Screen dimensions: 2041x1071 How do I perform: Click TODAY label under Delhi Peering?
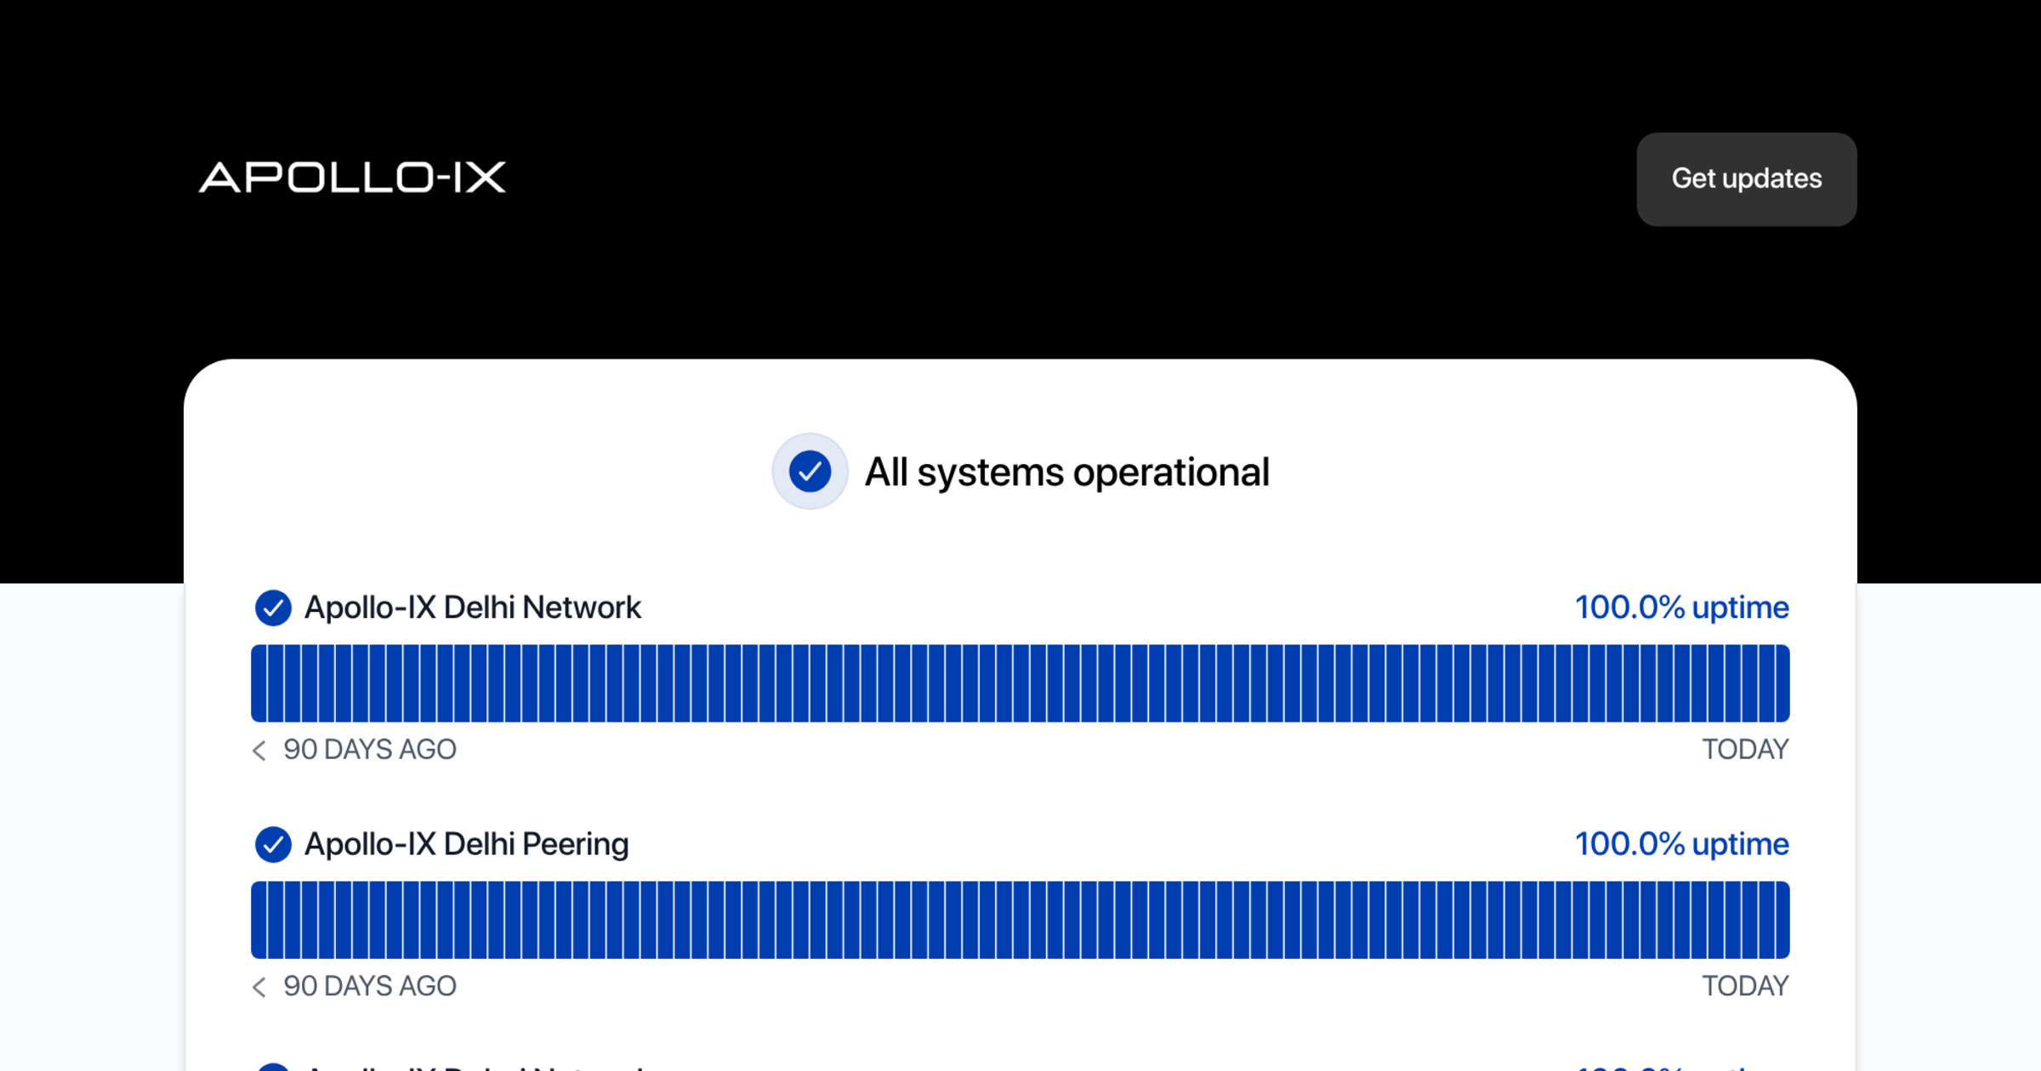(x=1745, y=986)
